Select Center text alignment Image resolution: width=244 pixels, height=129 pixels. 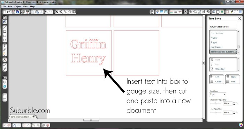pyautogui.click(x=216, y=81)
